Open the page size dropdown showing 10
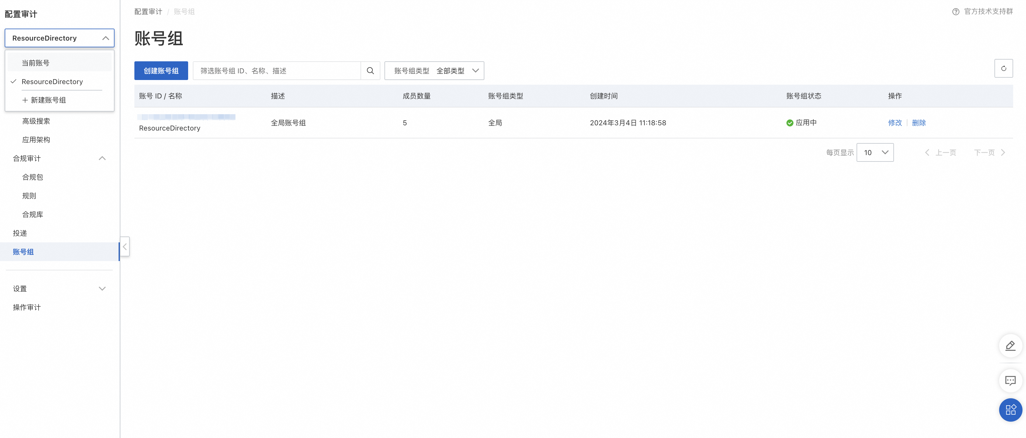This screenshot has height=438, width=1026. (x=875, y=152)
